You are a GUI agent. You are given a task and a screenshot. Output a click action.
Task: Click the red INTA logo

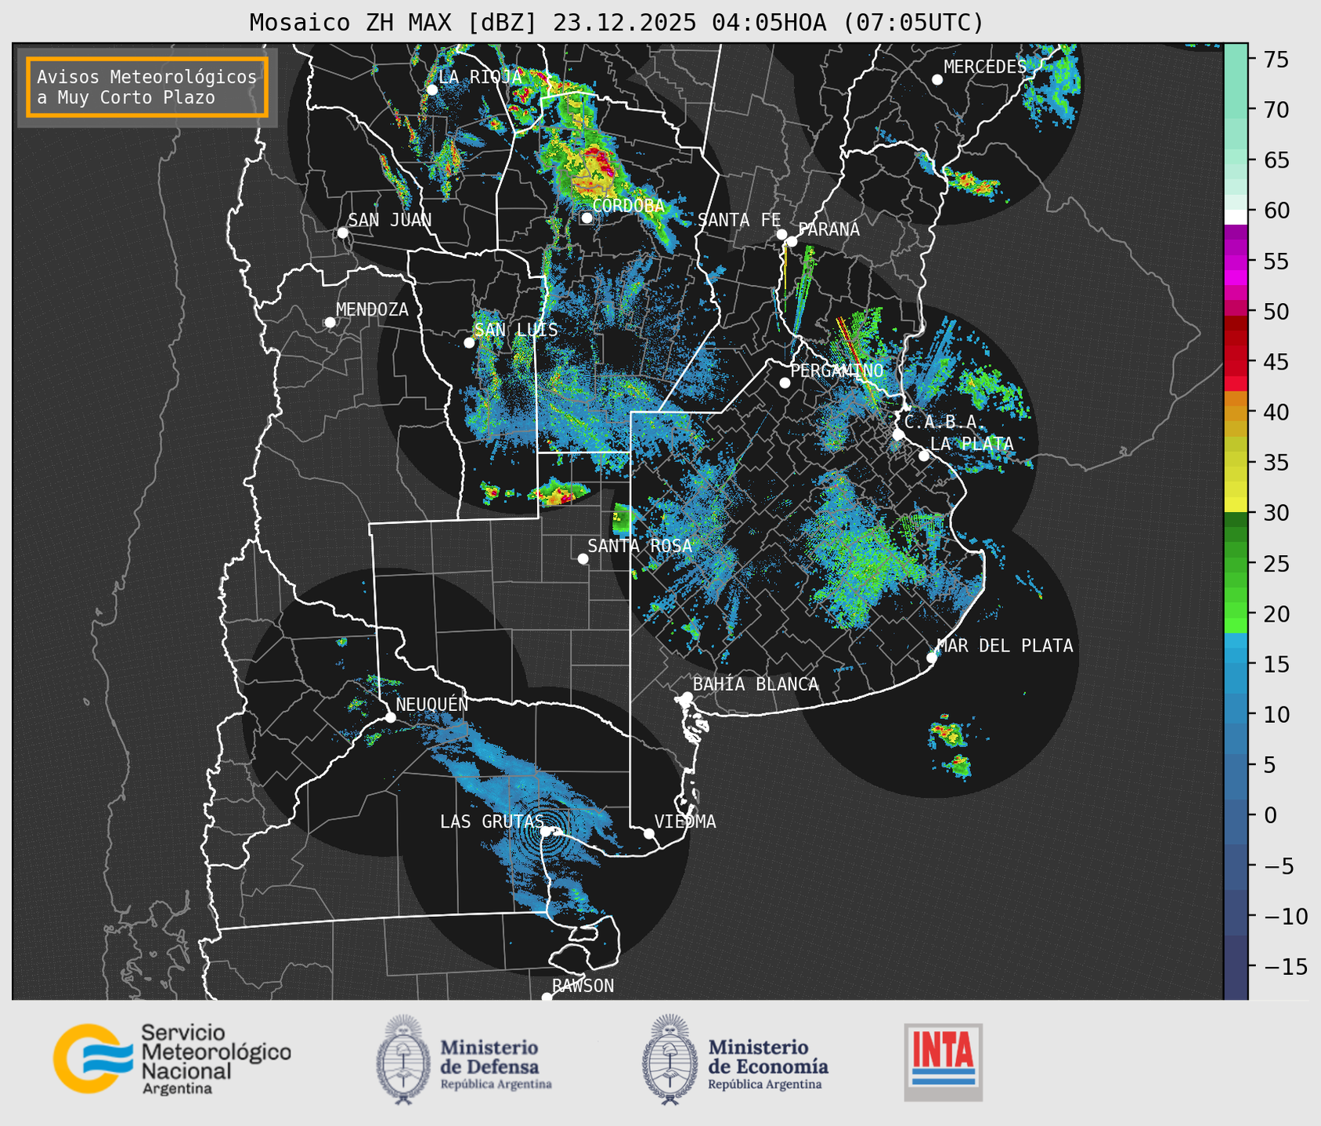pos(943,1062)
